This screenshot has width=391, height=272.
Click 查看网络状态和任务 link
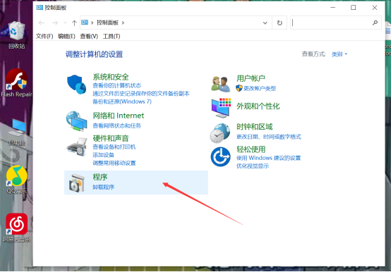tap(116, 125)
